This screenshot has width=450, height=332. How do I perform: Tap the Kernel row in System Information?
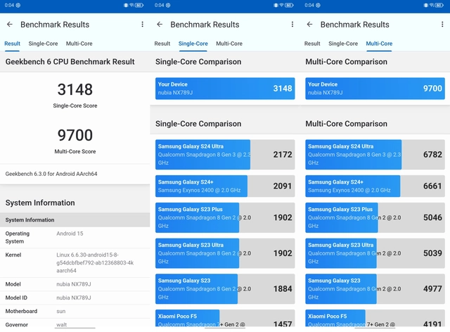[75, 261]
